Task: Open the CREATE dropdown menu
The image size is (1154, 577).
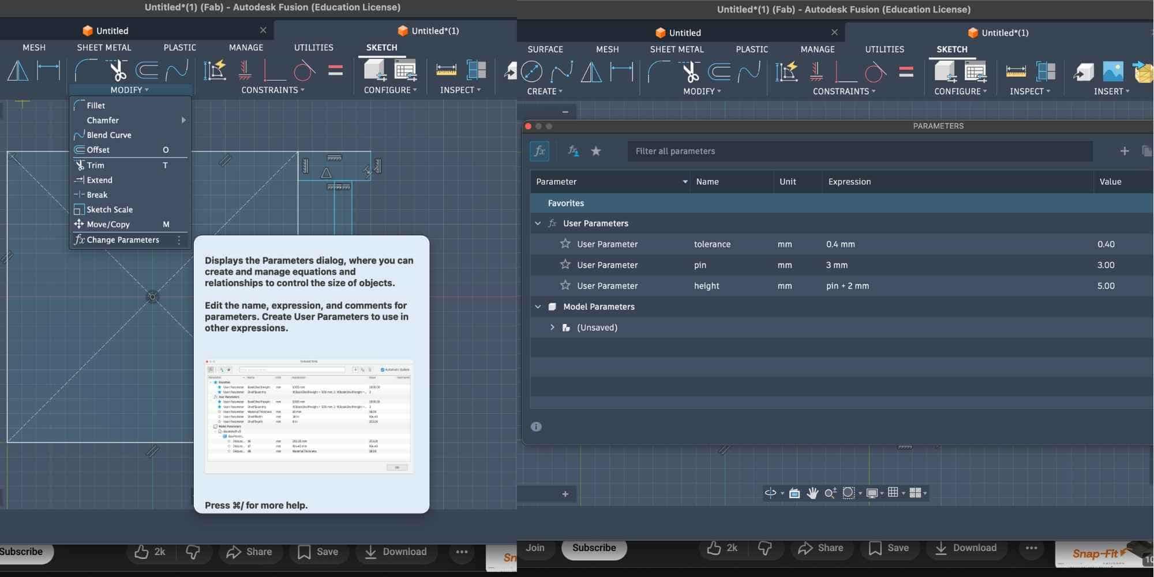Action: tap(544, 91)
